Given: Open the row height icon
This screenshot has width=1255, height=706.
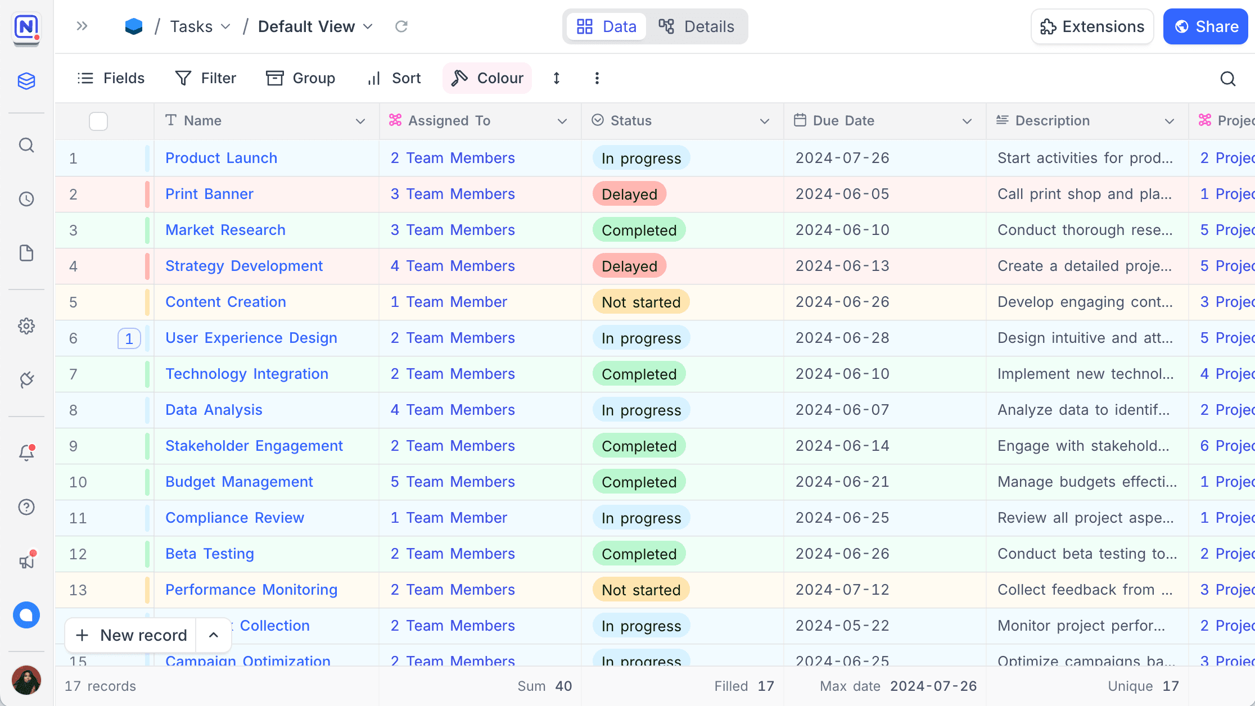Looking at the screenshot, I should click(556, 78).
